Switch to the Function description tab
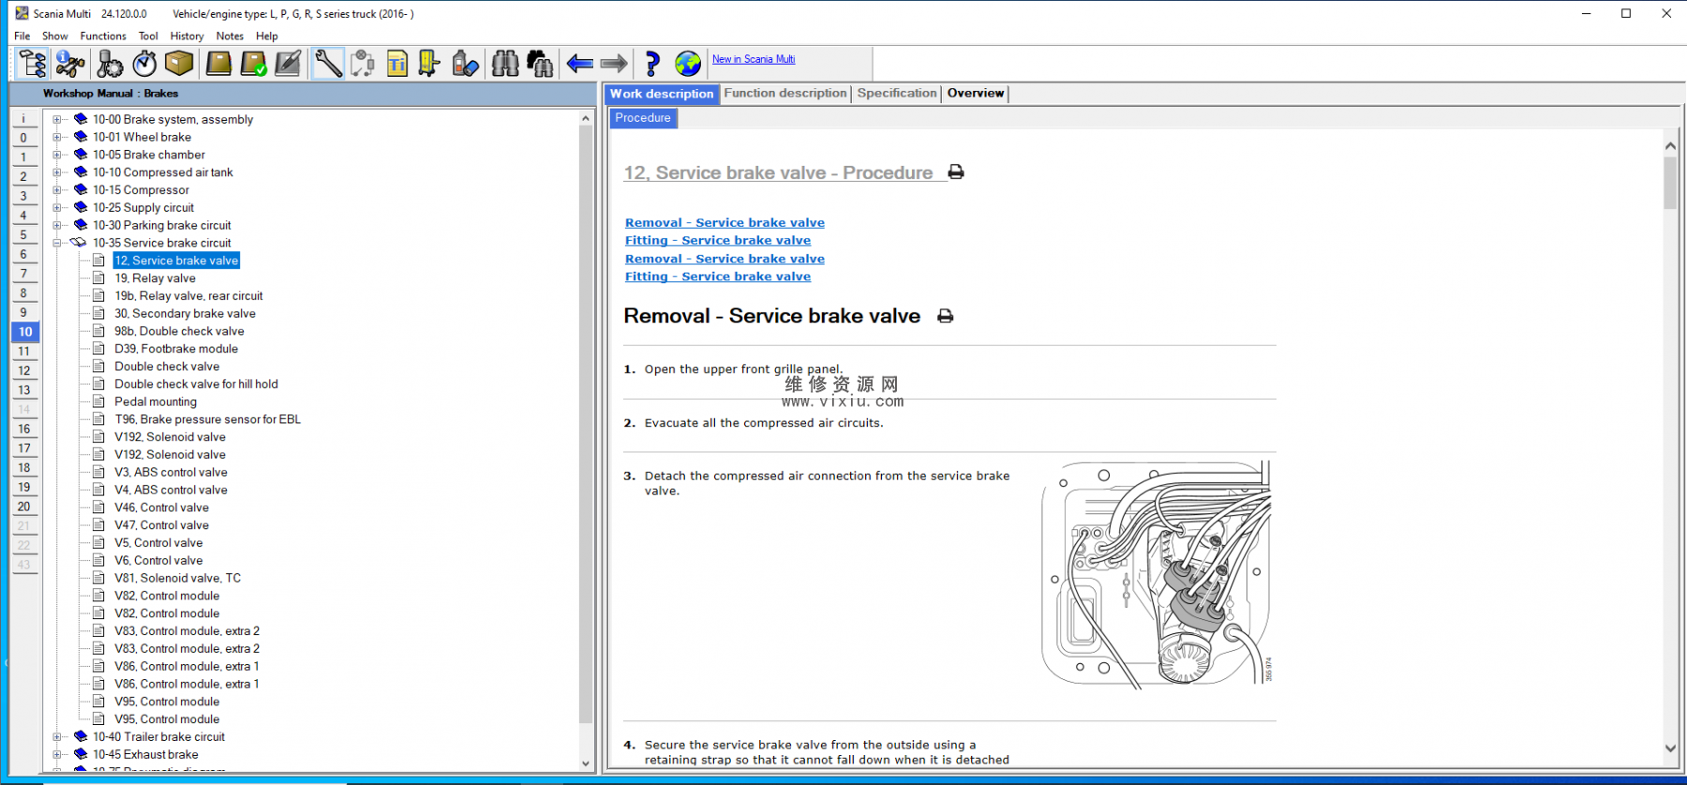 pyautogui.click(x=785, y=93)
